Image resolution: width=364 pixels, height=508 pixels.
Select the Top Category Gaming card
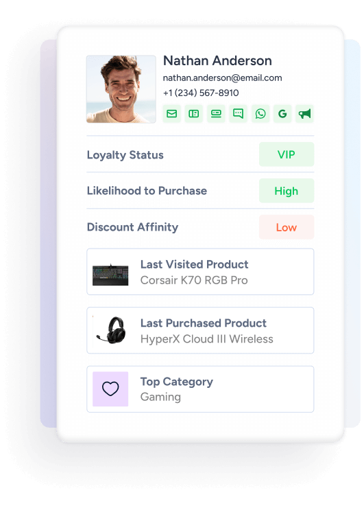[200, 389]
